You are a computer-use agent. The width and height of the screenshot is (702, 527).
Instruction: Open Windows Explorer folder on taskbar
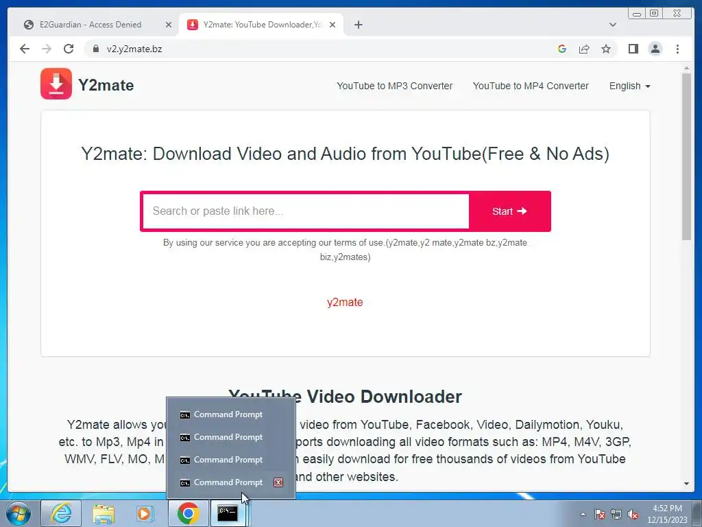pyautogui.click(x=104, y=513)
